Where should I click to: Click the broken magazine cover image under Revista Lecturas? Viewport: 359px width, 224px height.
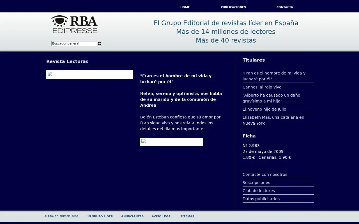click(90, 74)
